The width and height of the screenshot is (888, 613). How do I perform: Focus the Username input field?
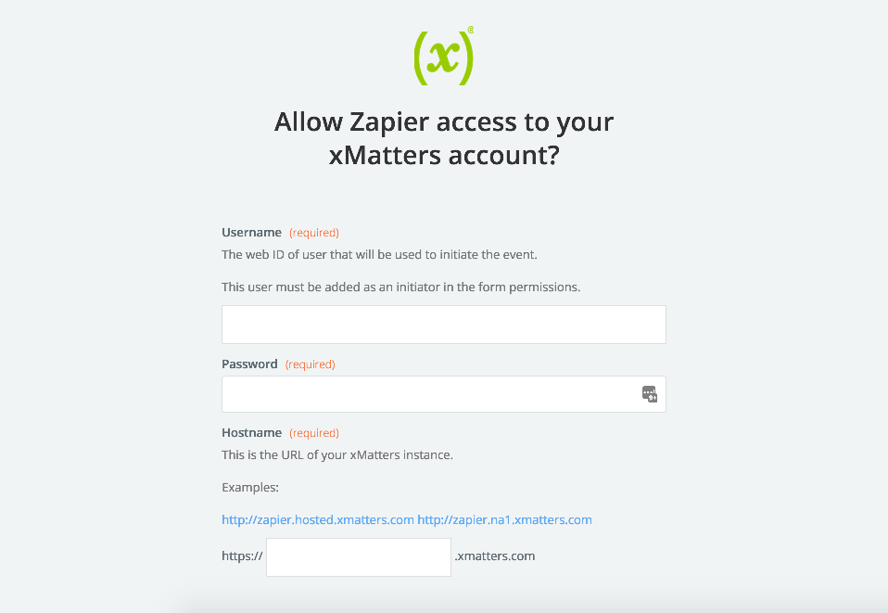(443, 325)
